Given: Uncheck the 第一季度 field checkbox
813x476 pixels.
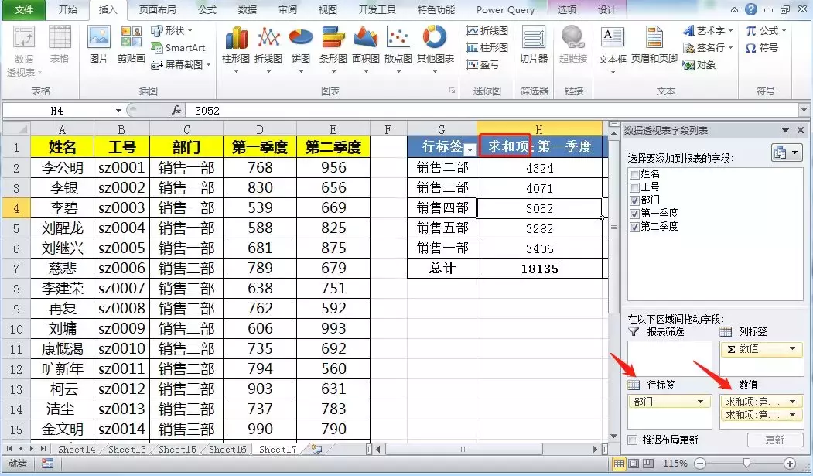Looking at the screenshot, I should click(634, 214).
